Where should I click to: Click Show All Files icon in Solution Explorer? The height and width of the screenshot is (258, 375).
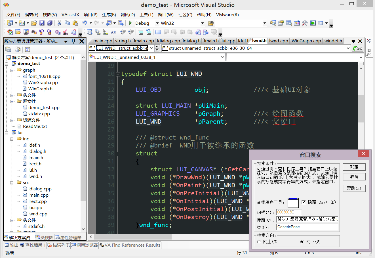tap(18, 49)
